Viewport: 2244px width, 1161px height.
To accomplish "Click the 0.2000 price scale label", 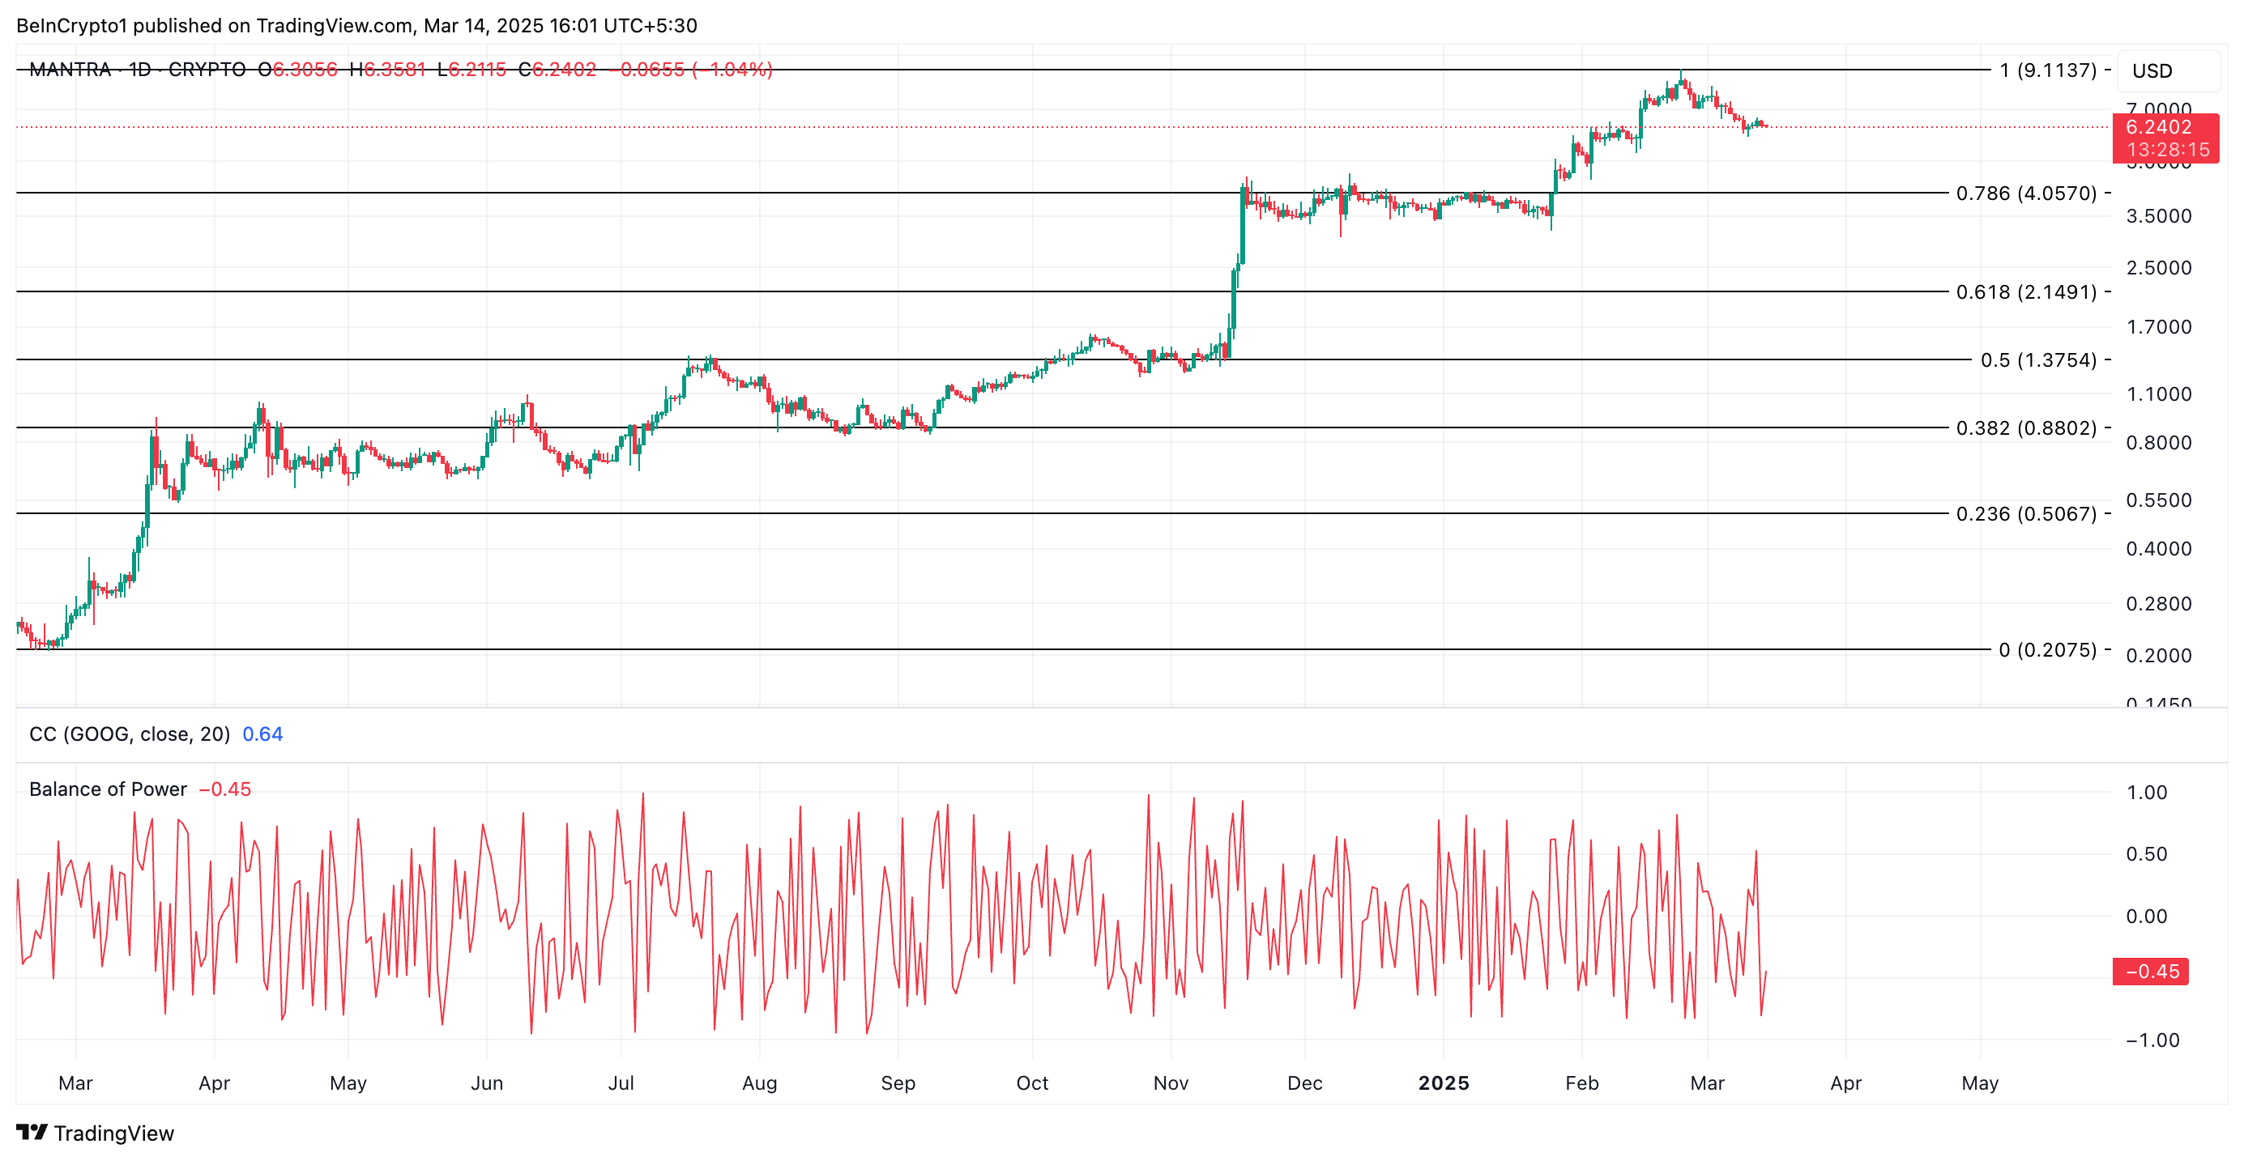I will tap(2159, 655).
